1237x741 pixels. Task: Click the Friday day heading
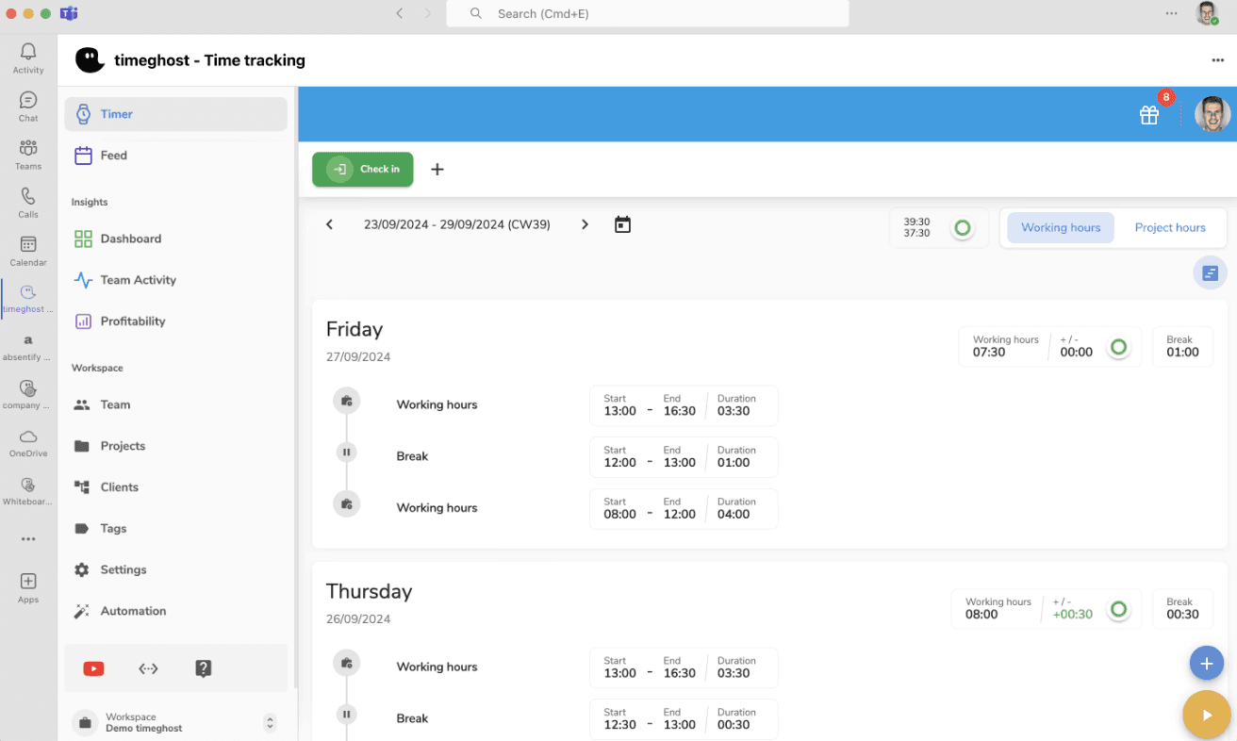pos(355,329)
